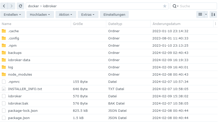The image size is (218, 124).
Task: Go forward with the forward arrow
Action: coord(11,6)
